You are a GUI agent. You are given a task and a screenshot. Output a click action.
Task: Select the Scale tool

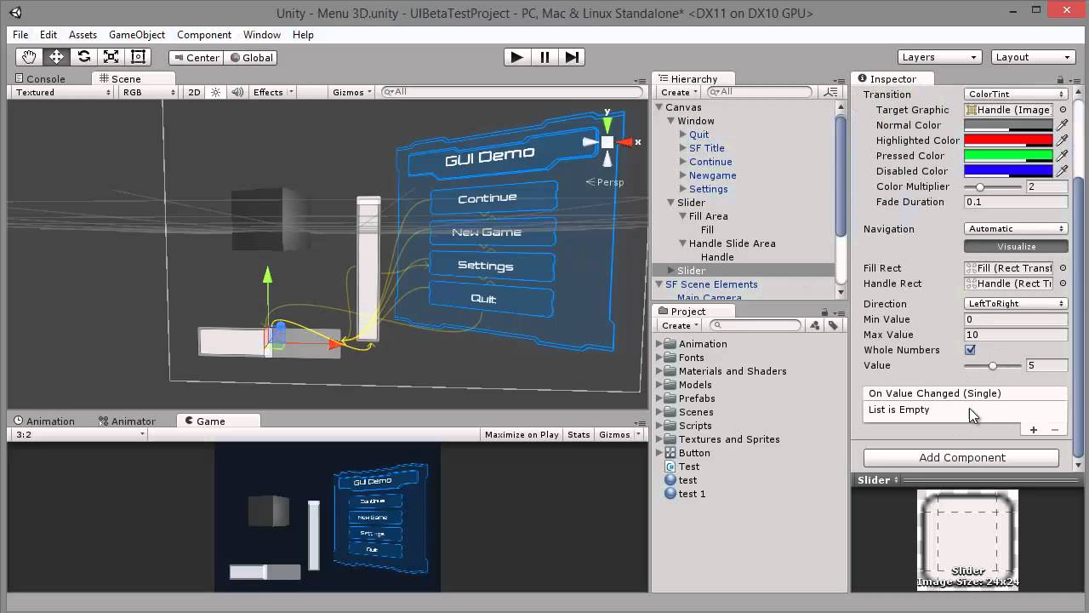click(111, 57)
